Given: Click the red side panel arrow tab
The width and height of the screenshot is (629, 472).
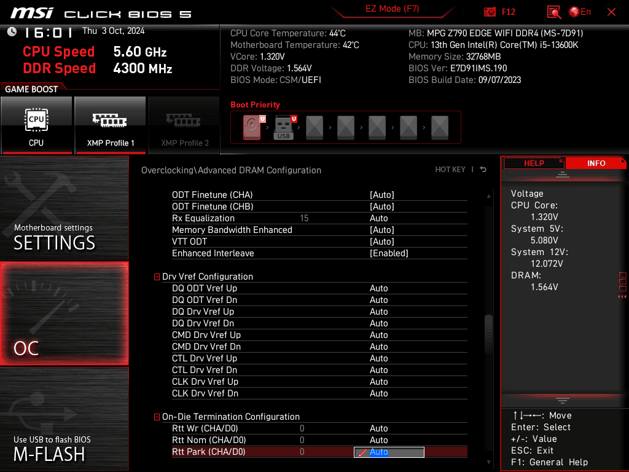Looking at the screenshot, I should (x=622, y=297).
